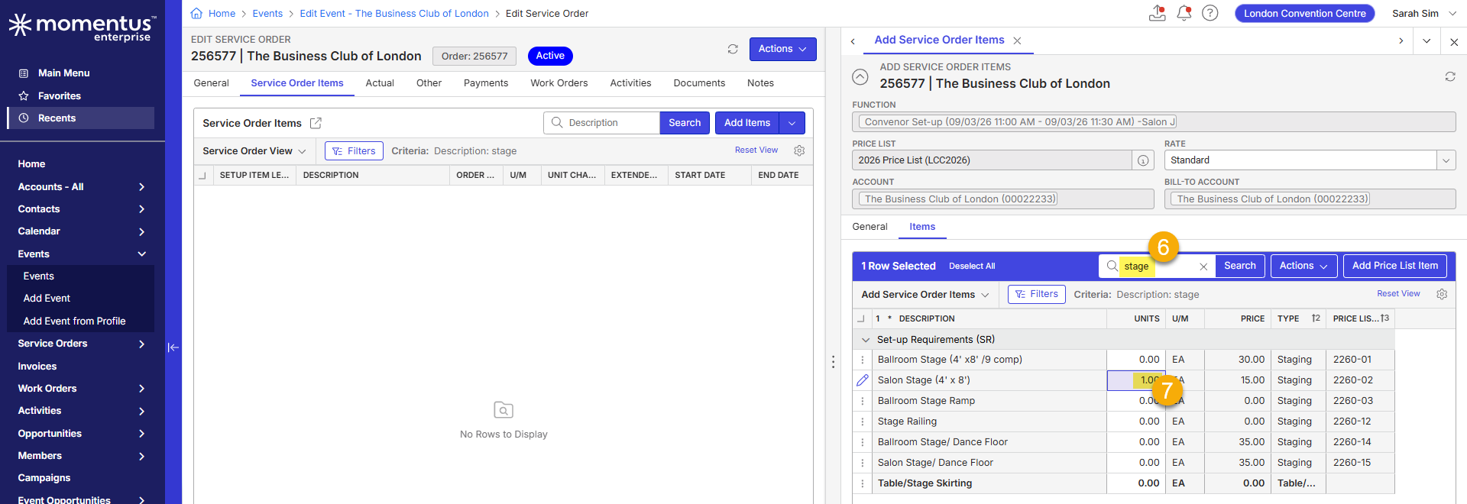Toggle select-all checkbox in Add Items grid
Viewport: 1467px width, 504px height.
point(861,318)
